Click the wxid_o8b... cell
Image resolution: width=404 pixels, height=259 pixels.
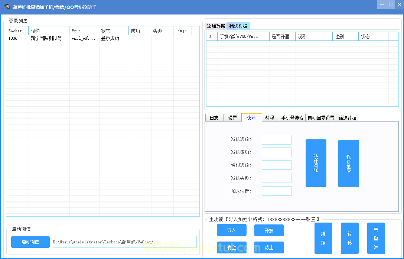pos(84,38)
